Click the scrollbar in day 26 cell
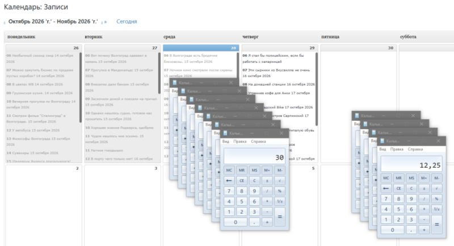The height and width of the screenshot is (246, 454). click(x=80, y=88)
